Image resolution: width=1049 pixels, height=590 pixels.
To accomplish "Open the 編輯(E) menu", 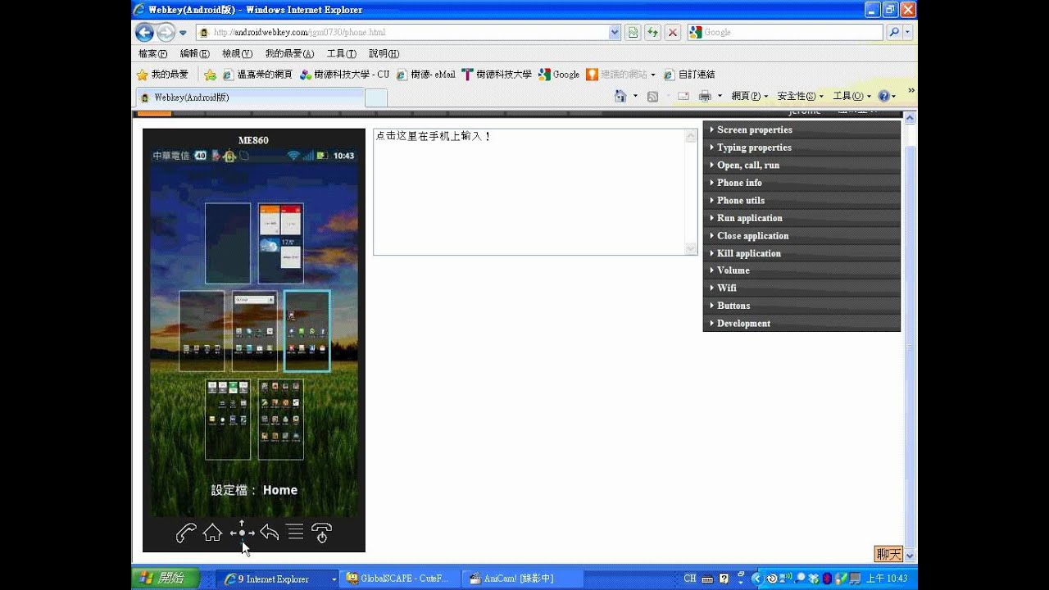I will (x=194, y=53).
